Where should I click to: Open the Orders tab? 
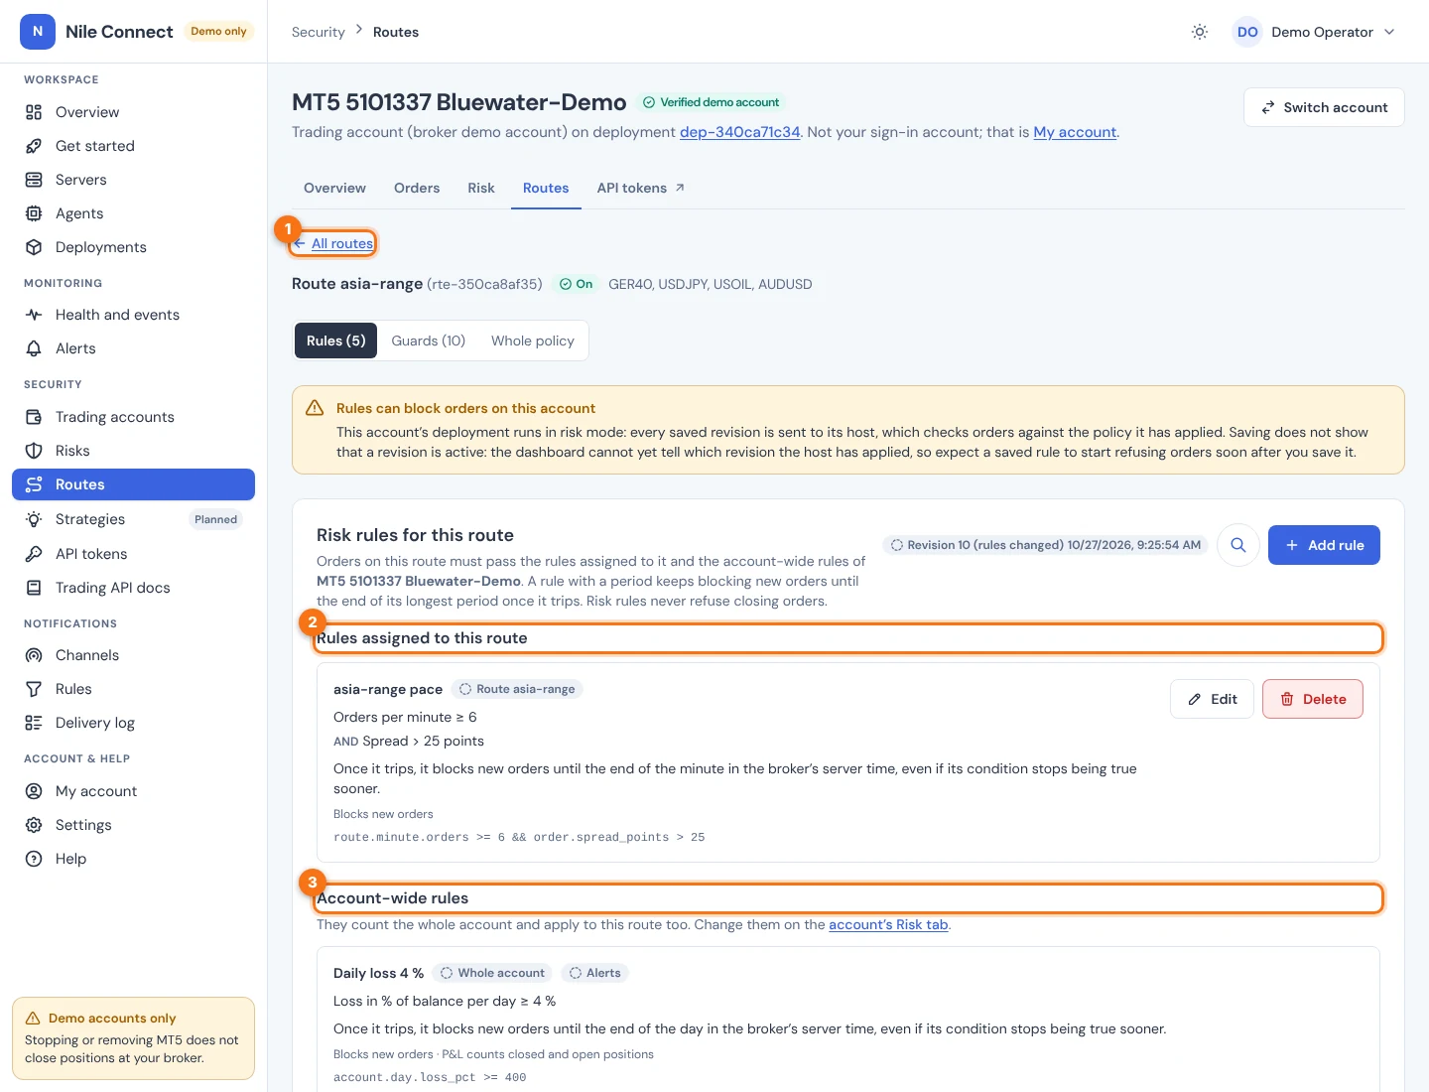pos(417,188)
